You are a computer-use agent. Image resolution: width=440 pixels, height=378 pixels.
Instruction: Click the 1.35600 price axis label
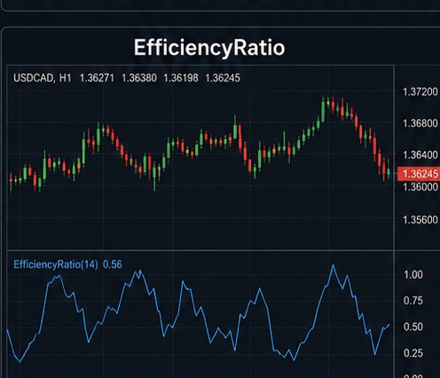[x=420, y=220]
